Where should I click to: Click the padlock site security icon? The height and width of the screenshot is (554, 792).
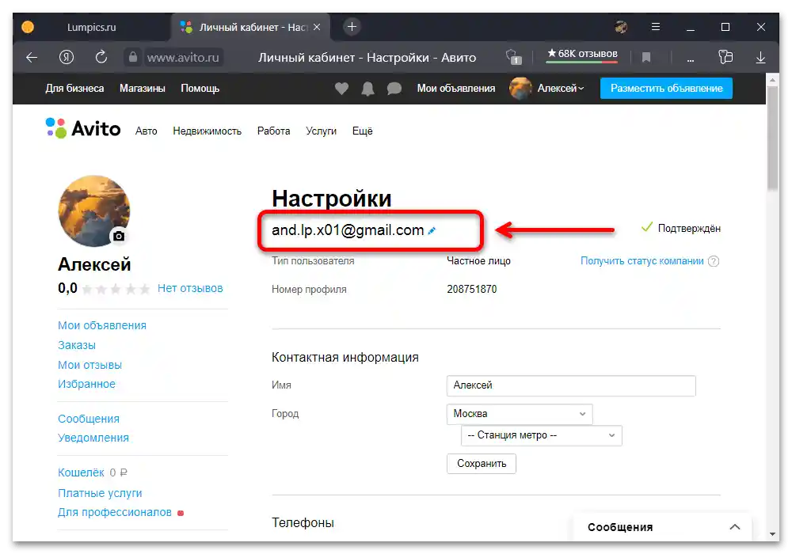coord(133,57)
